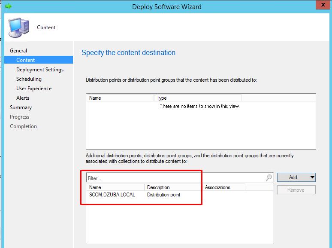
Task: Click the computer icon in the wizard header
Action: pos(18,27)
